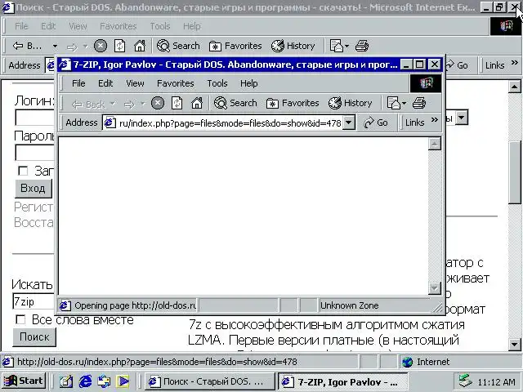
Task: Click Refresh icon in background Поиск window
Action: 120,46
